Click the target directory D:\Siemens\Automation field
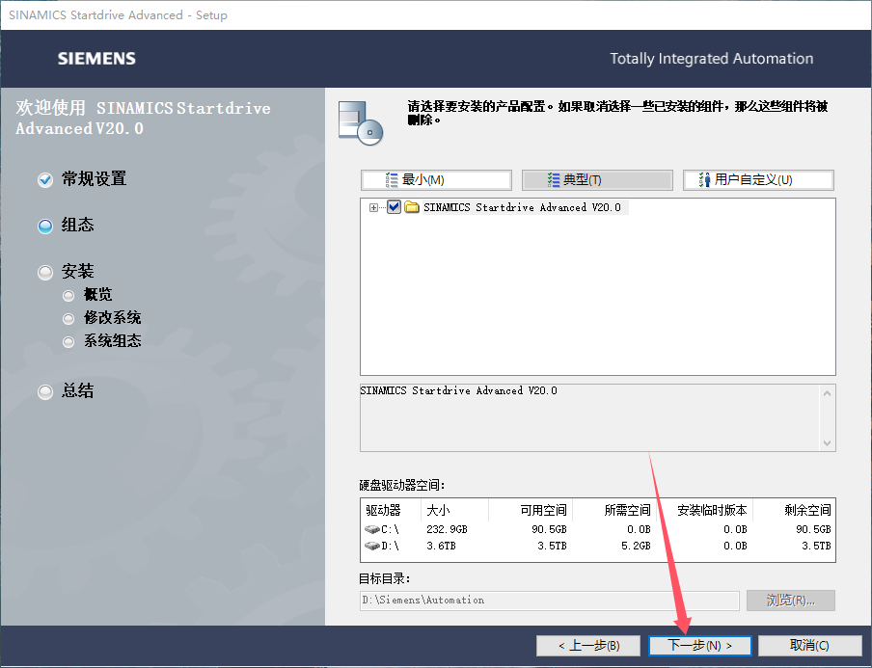 point(550,601)
